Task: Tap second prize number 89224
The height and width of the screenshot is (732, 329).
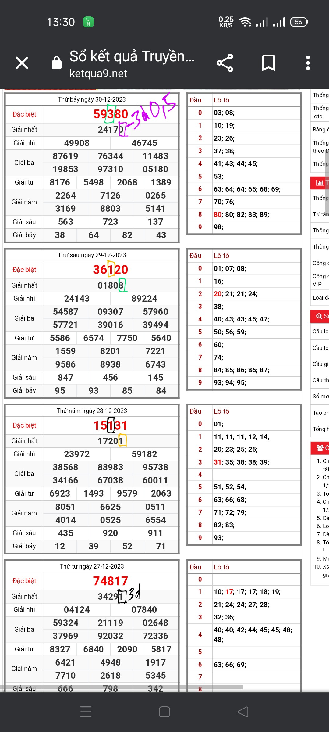Action: (144, 299)
